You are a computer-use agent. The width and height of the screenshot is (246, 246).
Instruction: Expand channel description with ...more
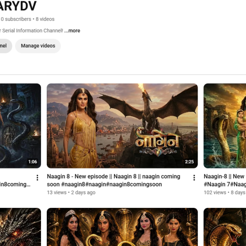72,31
